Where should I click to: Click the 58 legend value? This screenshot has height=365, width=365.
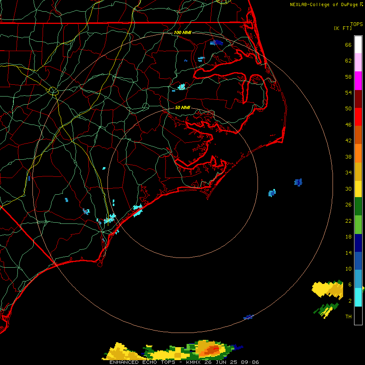[348, 77]
